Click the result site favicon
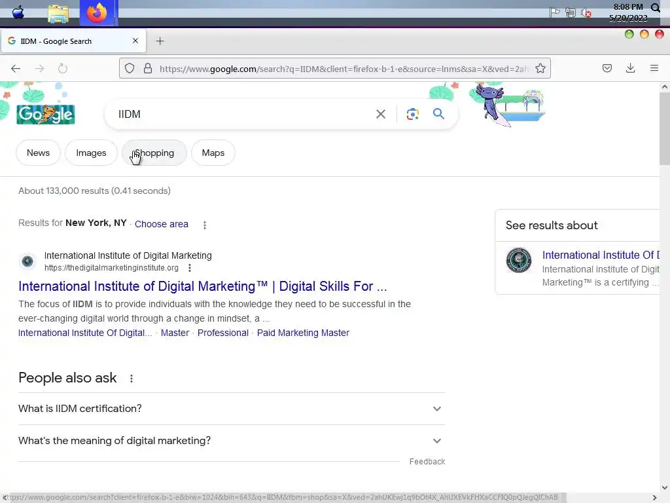The width and height of the screenshot is (670, 503). pyautogui.click(x=27, y=261)
